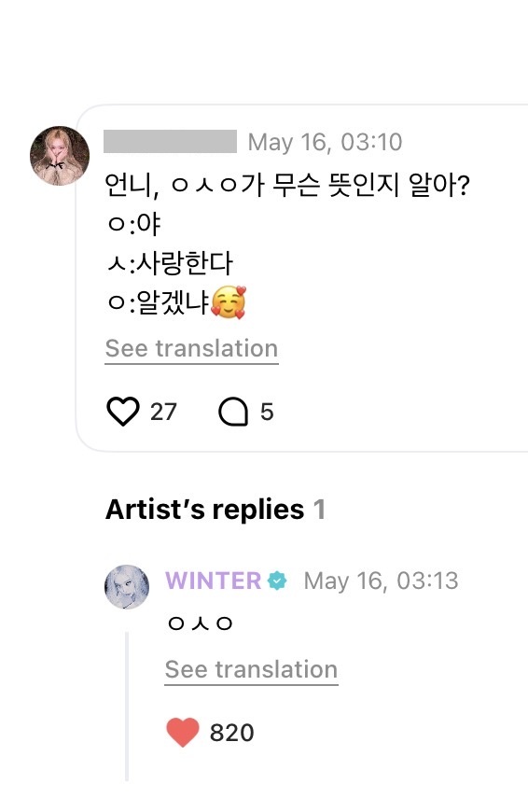Click the grayed-out fan username
528x798 pixels.
(x=170, y=142)
